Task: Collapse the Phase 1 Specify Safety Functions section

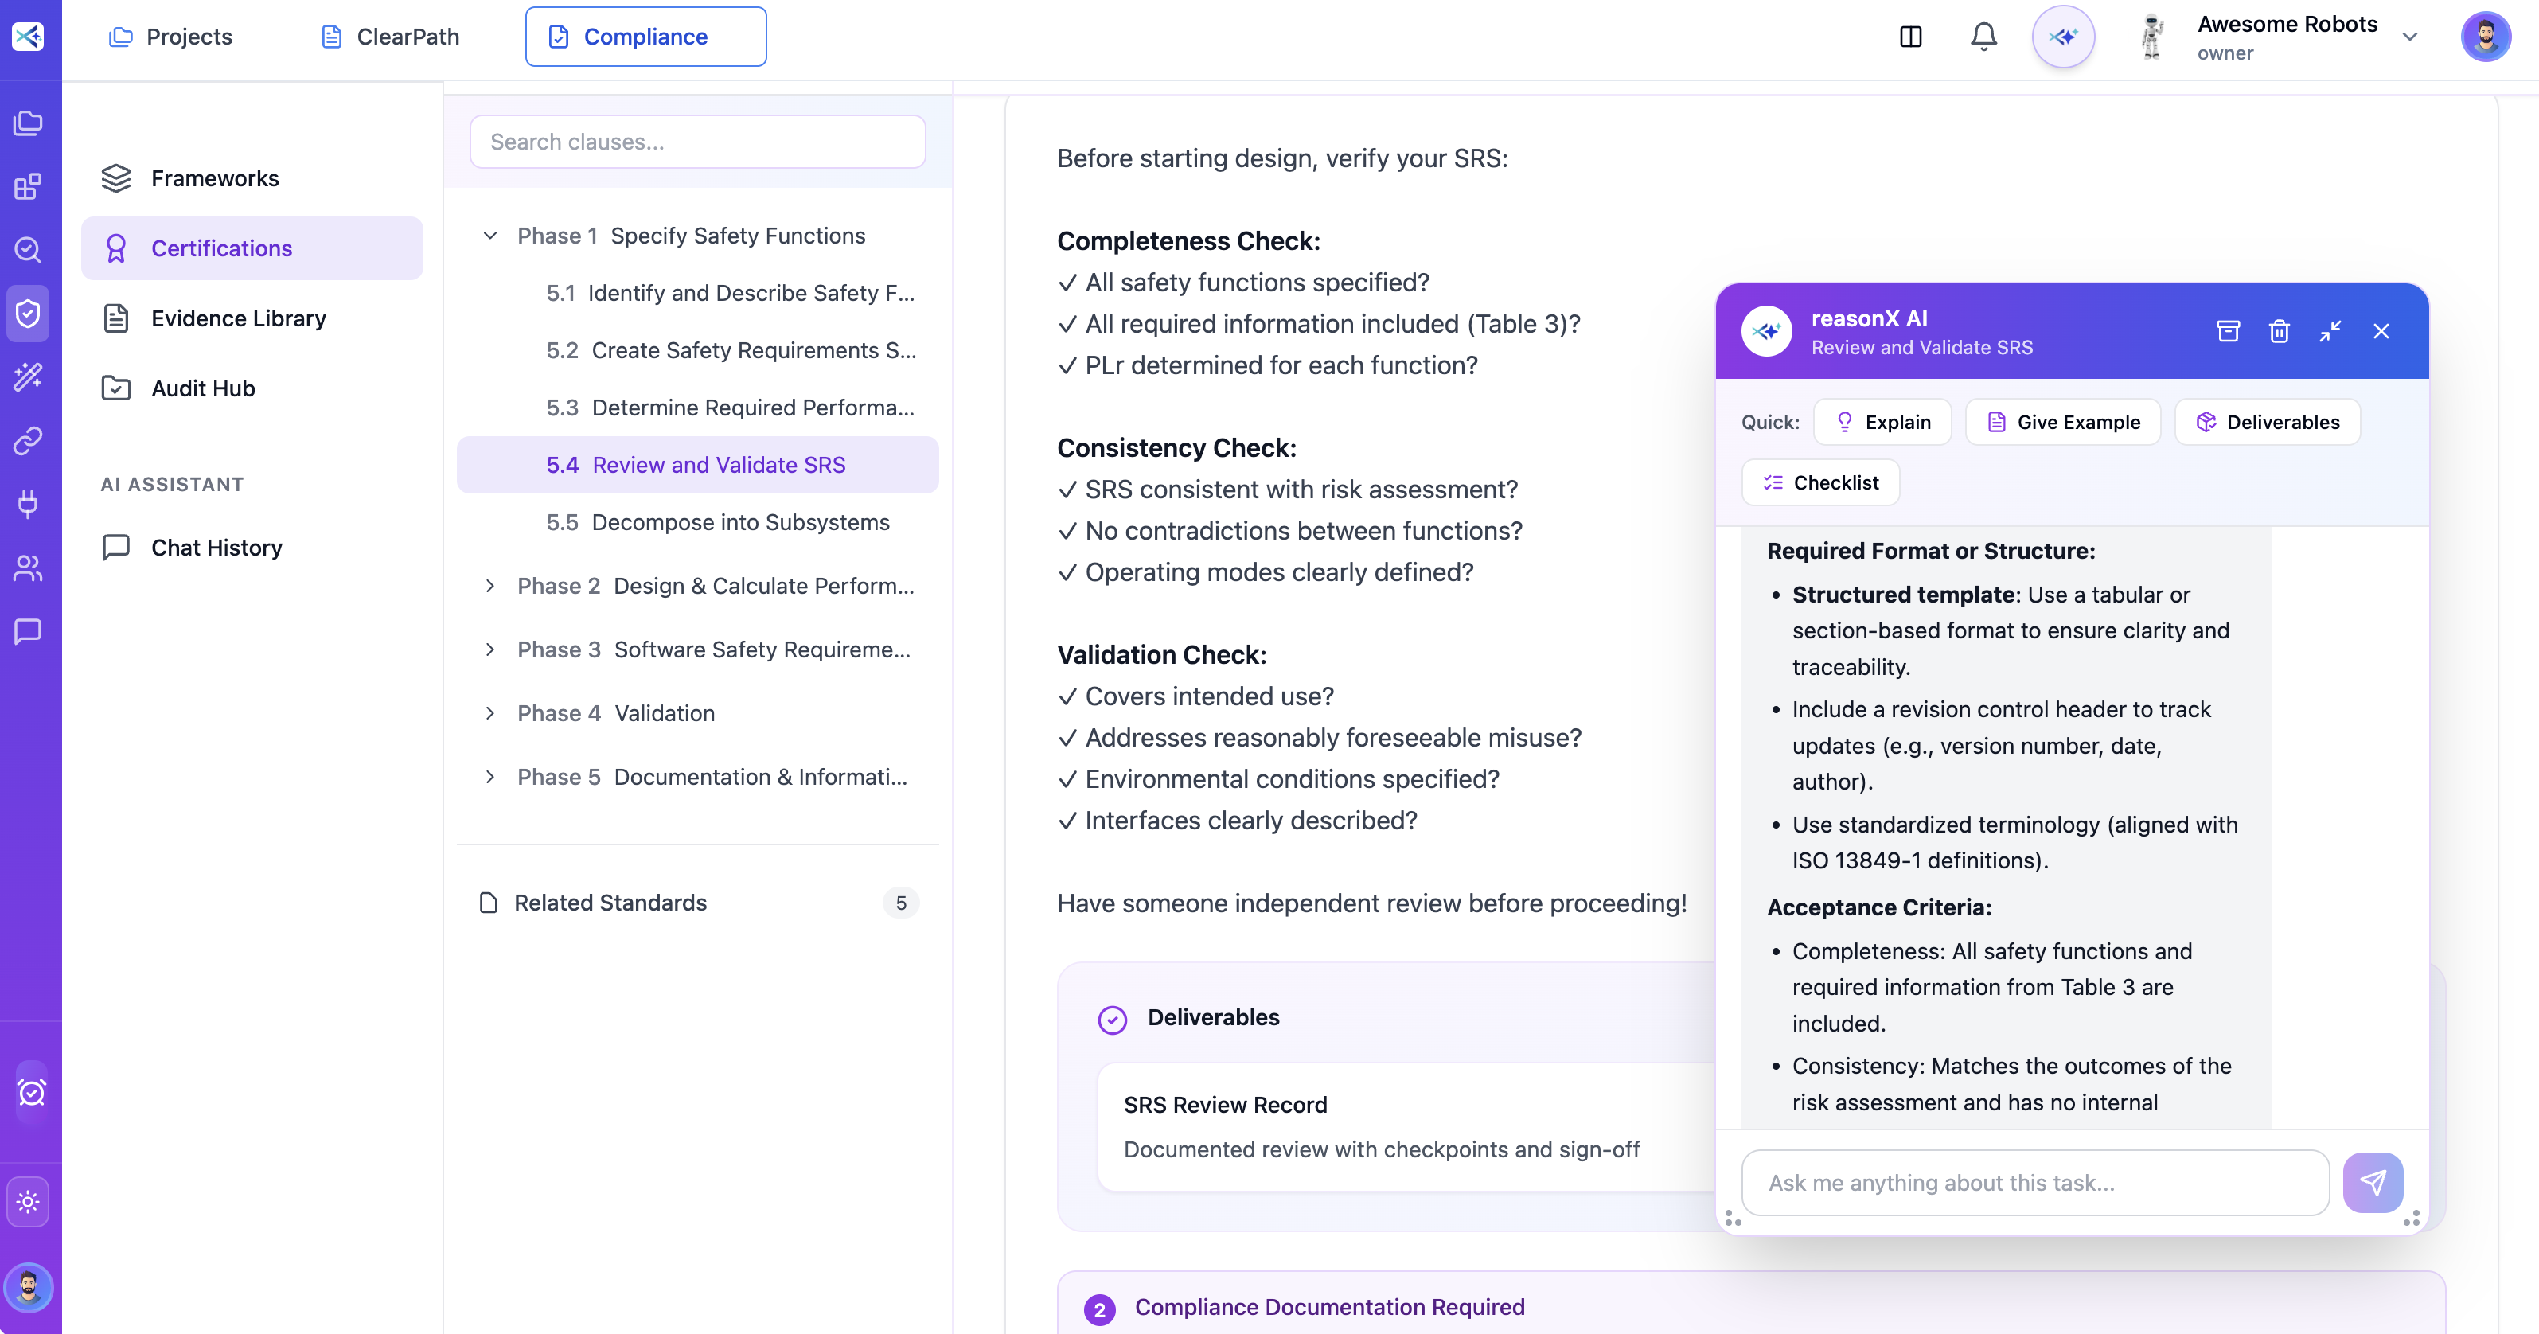Action: coord(491,236)
